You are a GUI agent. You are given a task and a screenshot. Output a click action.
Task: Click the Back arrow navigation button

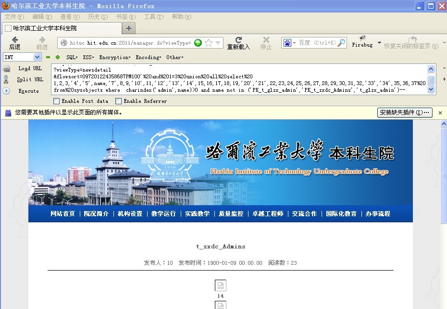click(x=15, y=39)
